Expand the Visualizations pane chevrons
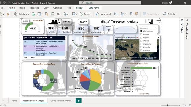This screenshot has width=191, height=107. (x=187, y=20)
